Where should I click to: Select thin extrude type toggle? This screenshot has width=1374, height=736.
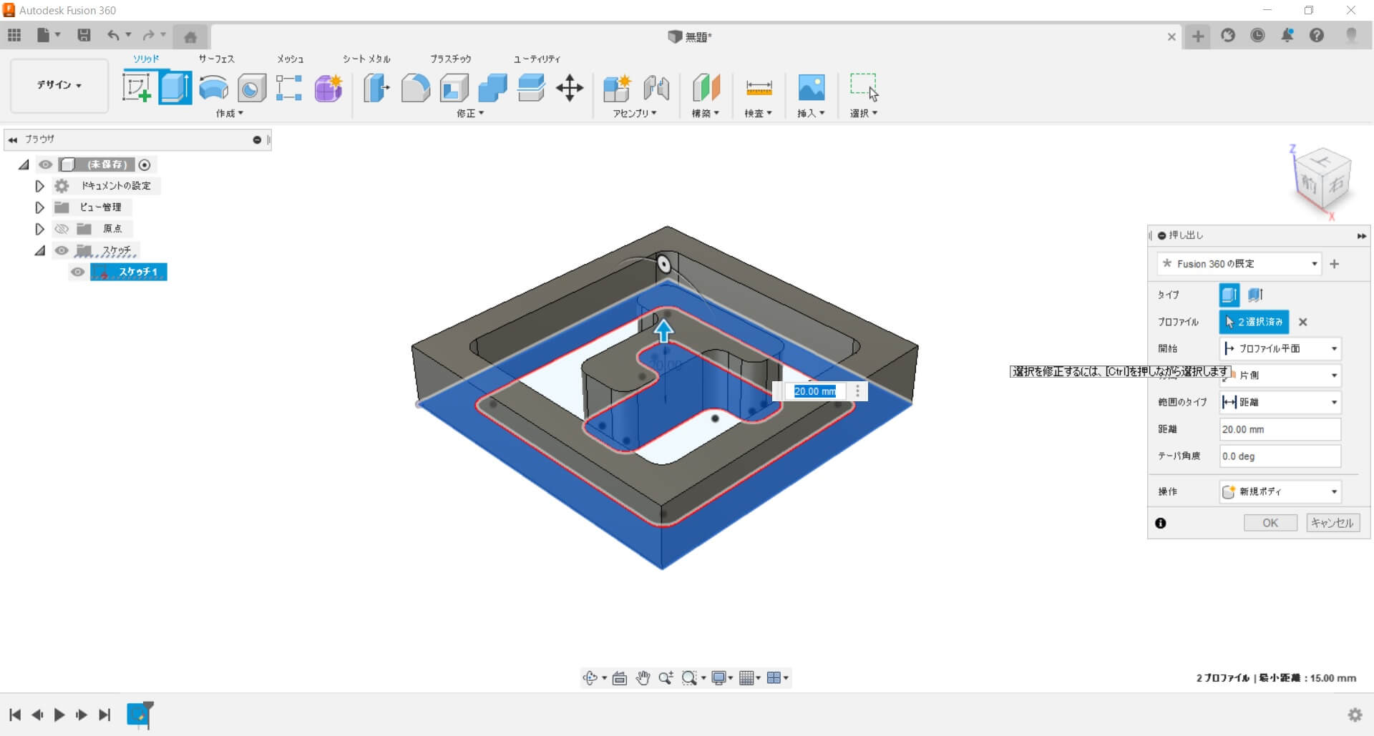pyautogui.click(x=1255, y=295)
